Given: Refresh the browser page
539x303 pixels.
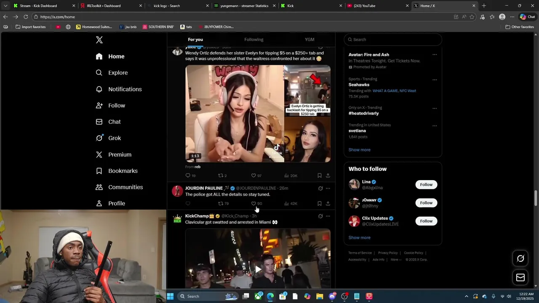Looking at the screenshot, I should tap(26, 17).
